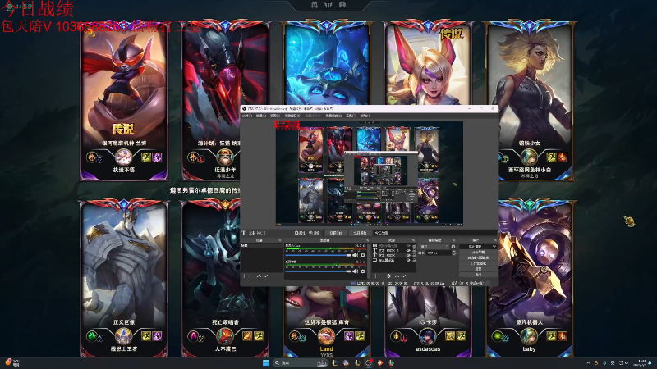657x369 pixels.
Task: Open the Help menu in OBS
Action: [365, 116]
